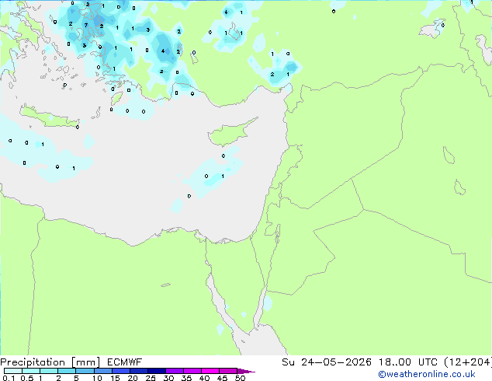Click the '0.1' legend scale label
The width and height of the screenshot is (492, 381).
pyautogui.click(x=9, y=378)
